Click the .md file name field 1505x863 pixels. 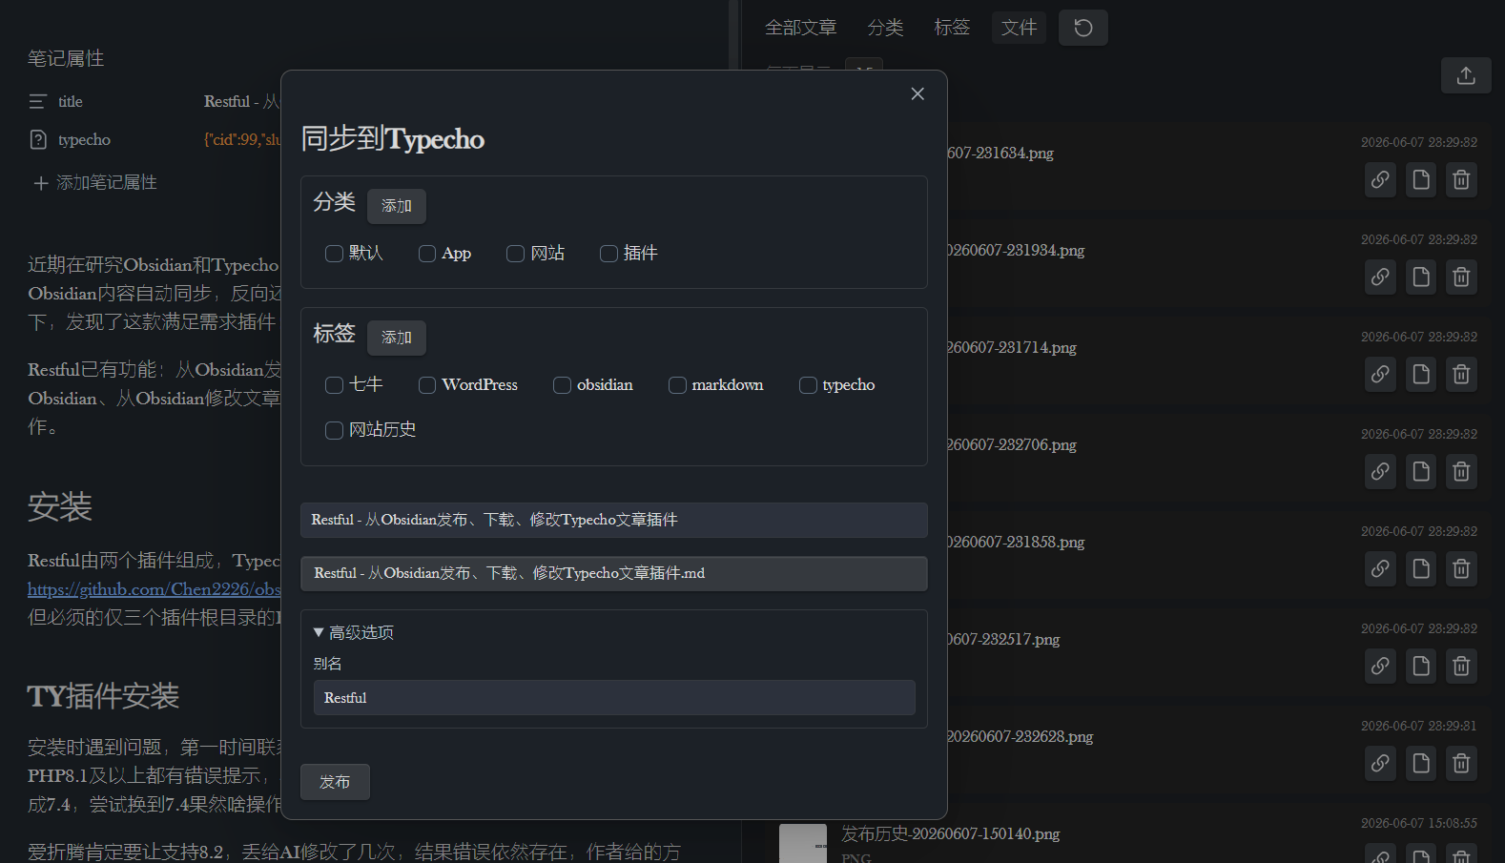(614, 573)
